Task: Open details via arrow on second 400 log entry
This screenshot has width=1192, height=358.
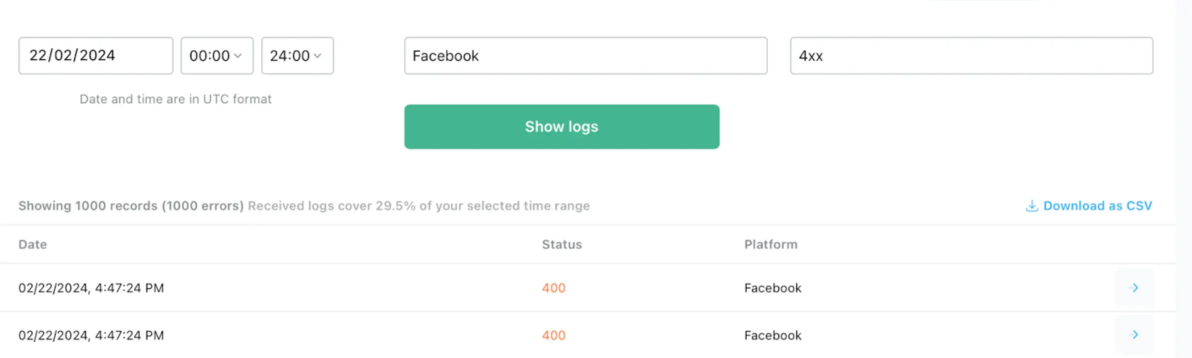Action: 1134,335
